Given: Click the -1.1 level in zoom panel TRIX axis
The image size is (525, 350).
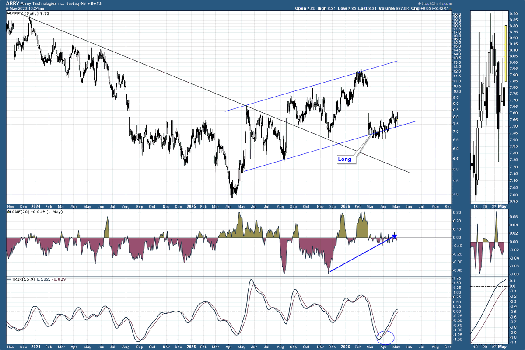Looking at the screenshot, I should [x=513, y=342].
